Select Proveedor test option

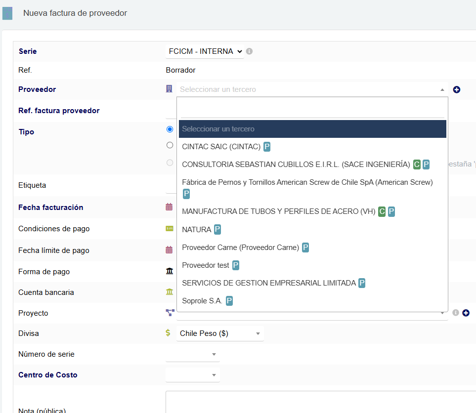coord(206,265)
